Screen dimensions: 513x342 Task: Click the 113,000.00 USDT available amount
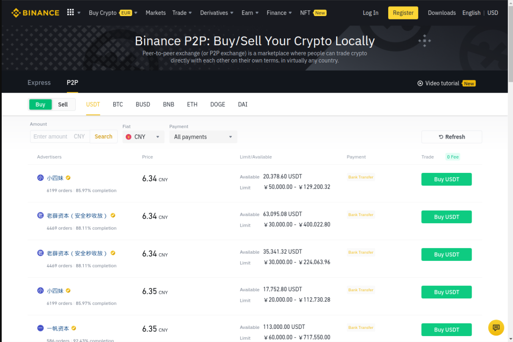[x=284, y=327]
